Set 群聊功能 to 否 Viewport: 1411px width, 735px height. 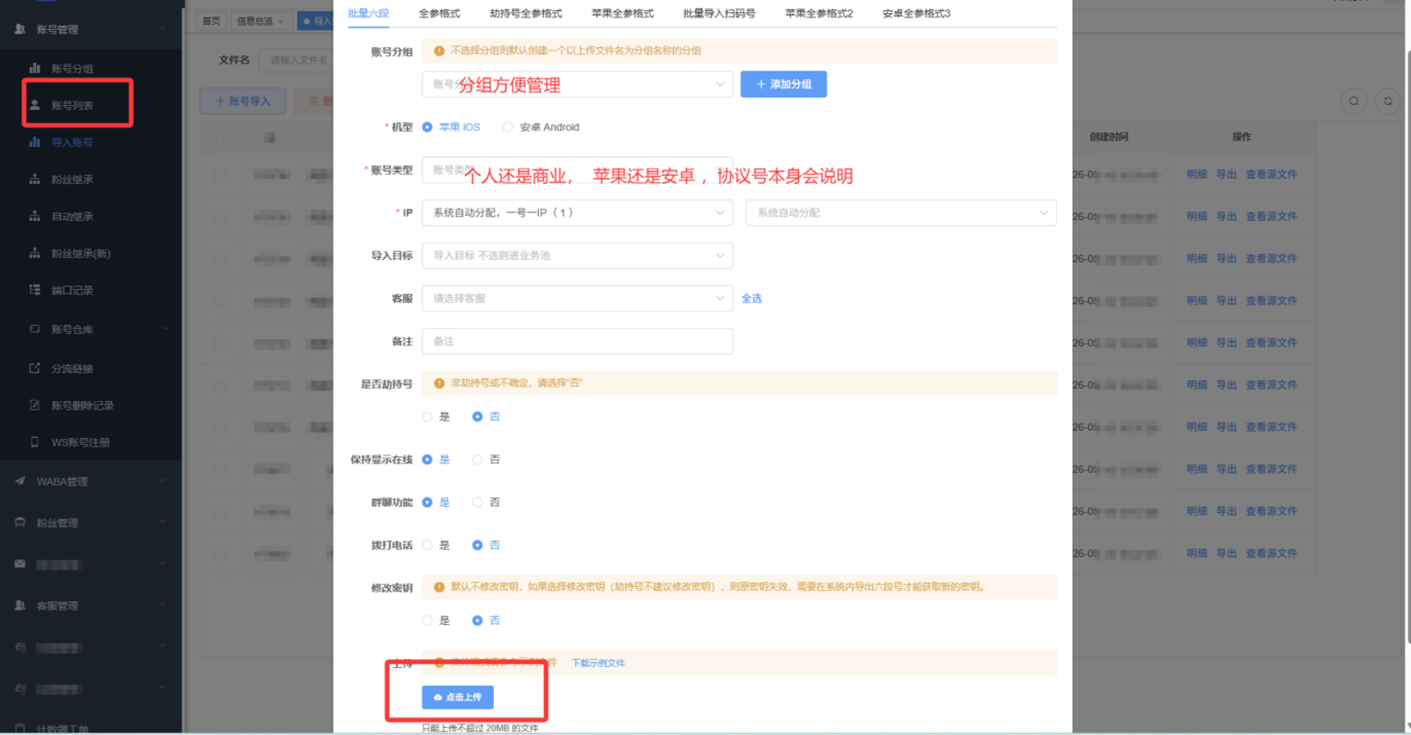(x=486, y=502)
